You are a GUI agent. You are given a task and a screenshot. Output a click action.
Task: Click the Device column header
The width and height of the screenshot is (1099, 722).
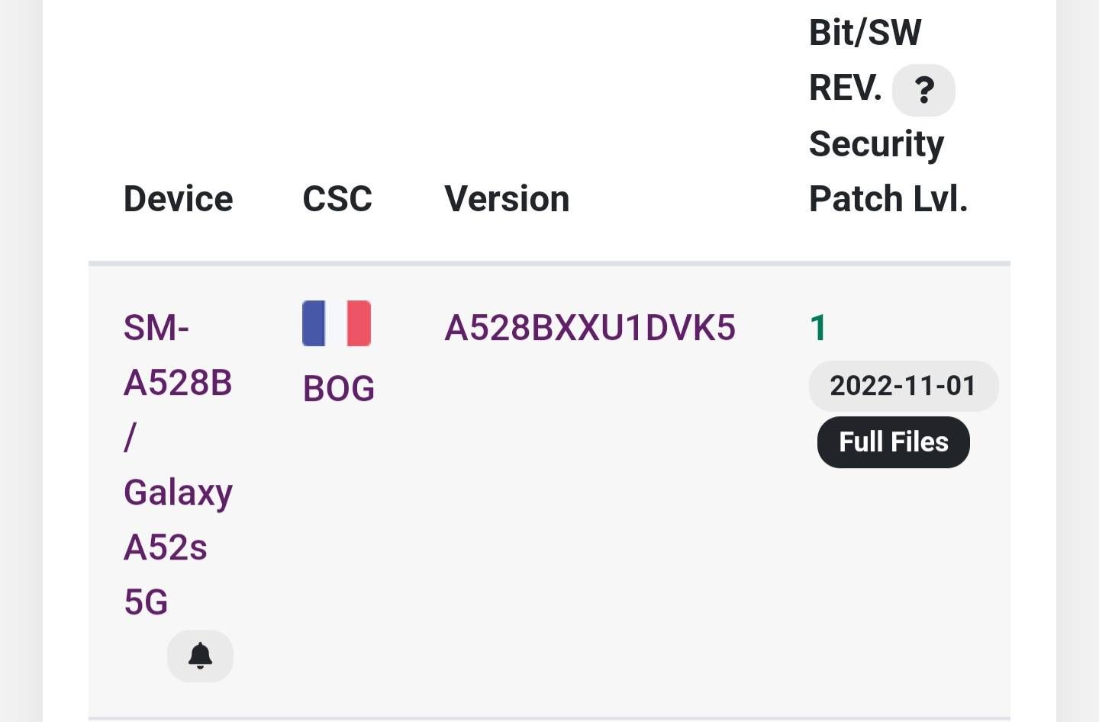179,199
